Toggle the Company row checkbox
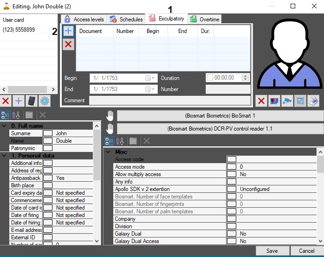Image resolution: width=324 pixels, height=257 pixels. coord(232,219)
